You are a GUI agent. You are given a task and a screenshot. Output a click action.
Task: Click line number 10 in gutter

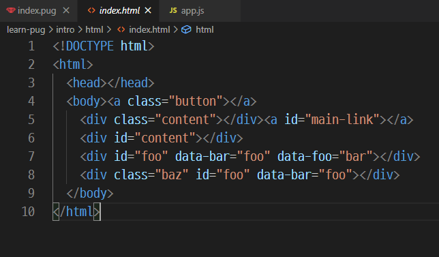[28, 211]
